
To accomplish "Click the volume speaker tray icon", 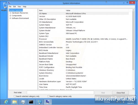I will tap(123, 102).
